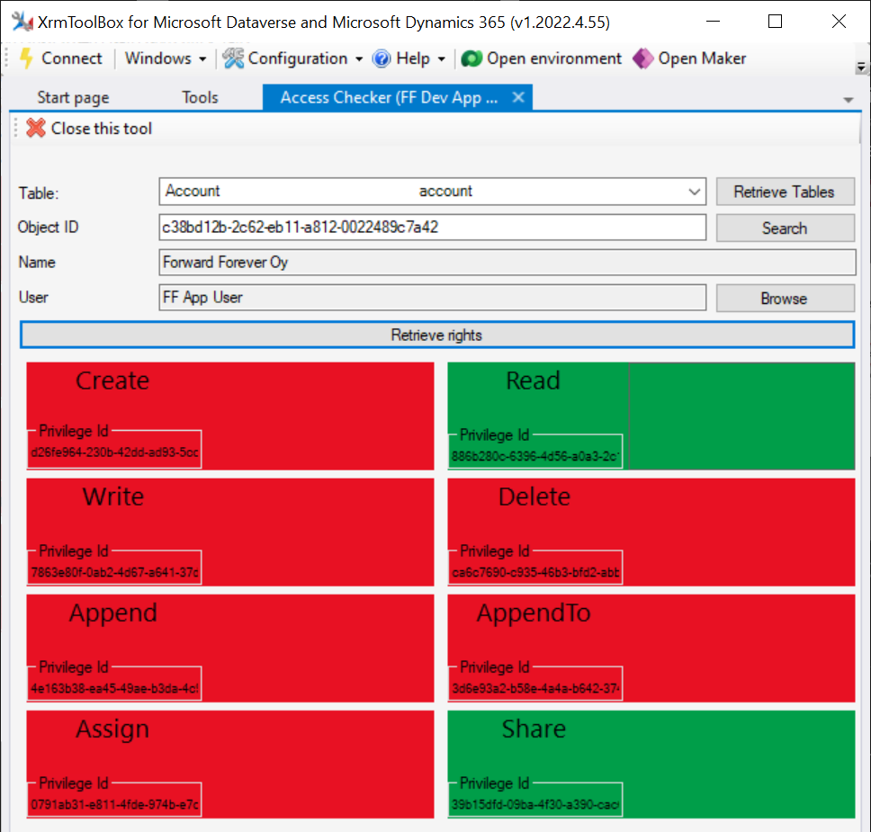
Task: Click the Open Maker purple icon
Action: 642,58
